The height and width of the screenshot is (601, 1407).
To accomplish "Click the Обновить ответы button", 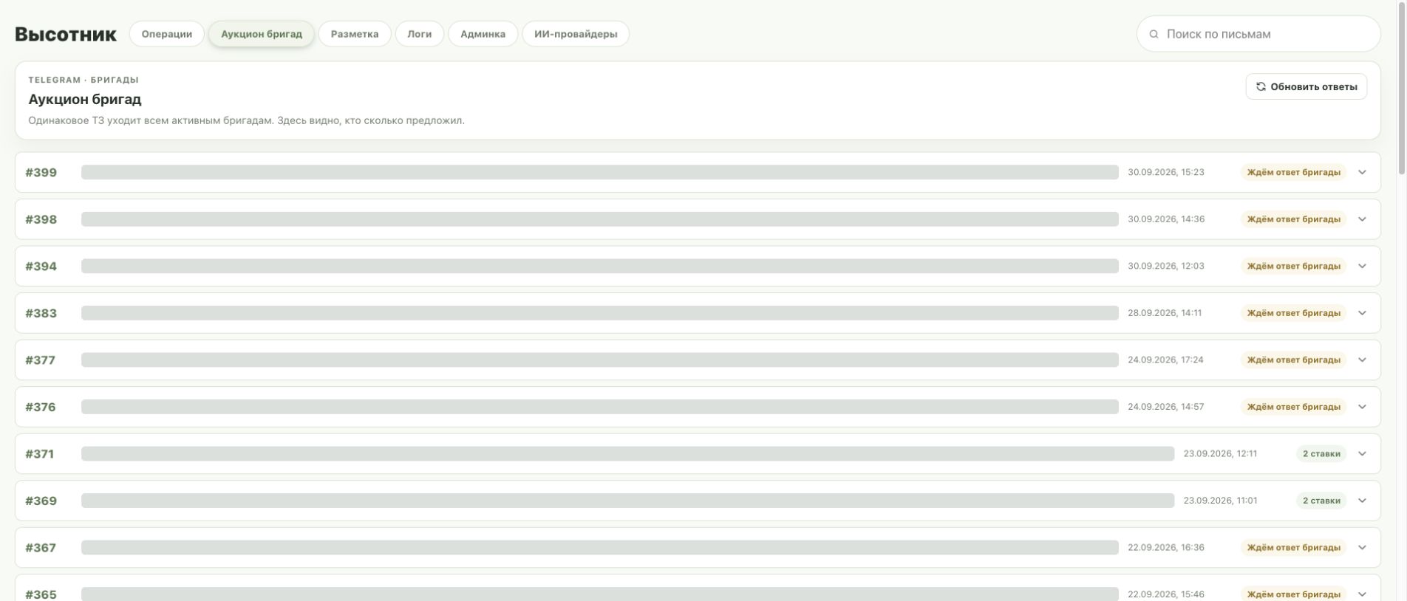I will pyautogui.click(x=1306, y=86).
